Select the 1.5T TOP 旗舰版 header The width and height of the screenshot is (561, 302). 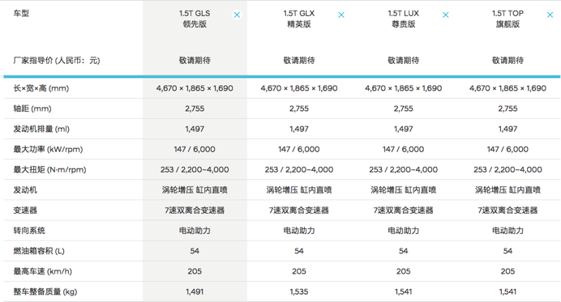(507, 19)
